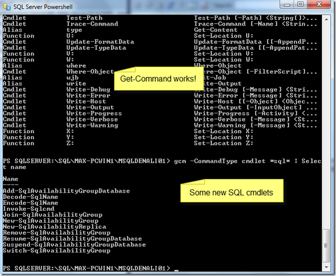The width and height of the screenshot is (336, 276).
Task: Click the Invoke-Sqlcmd line in the output
Action: click(x=28, y=208)
